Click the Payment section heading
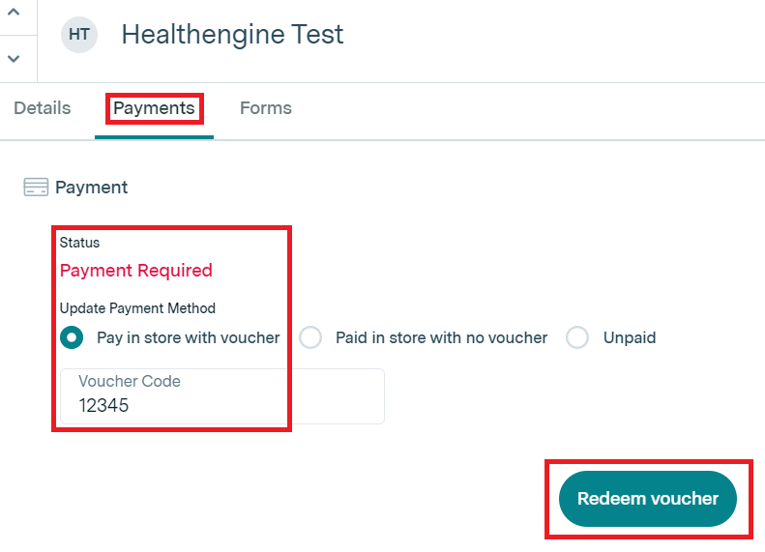 (92, 188)
